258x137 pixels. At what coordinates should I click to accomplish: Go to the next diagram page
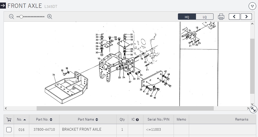pyautogui.click(x=246, y=17)
